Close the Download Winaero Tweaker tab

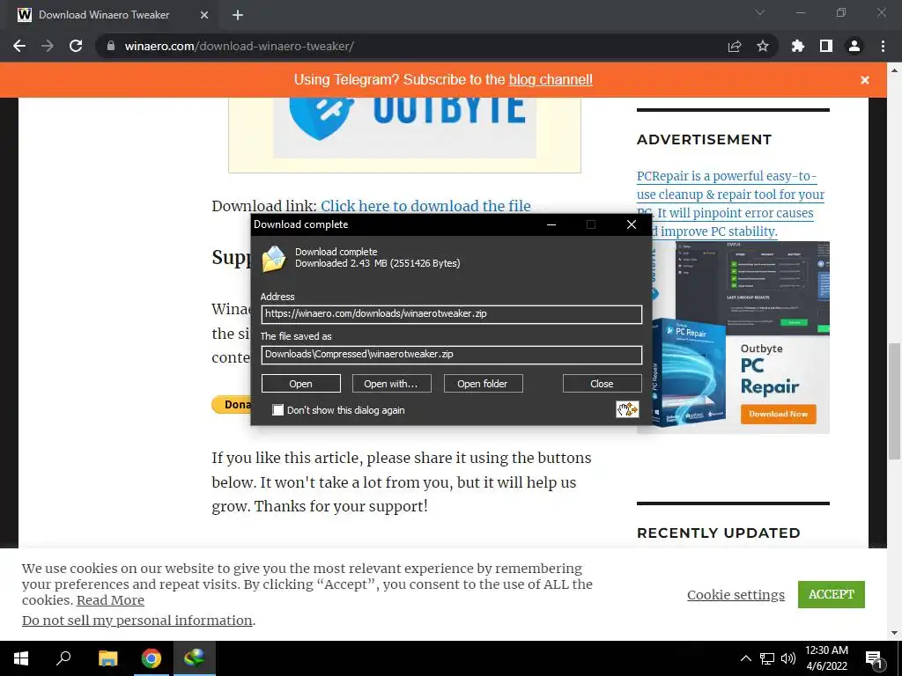204,15
